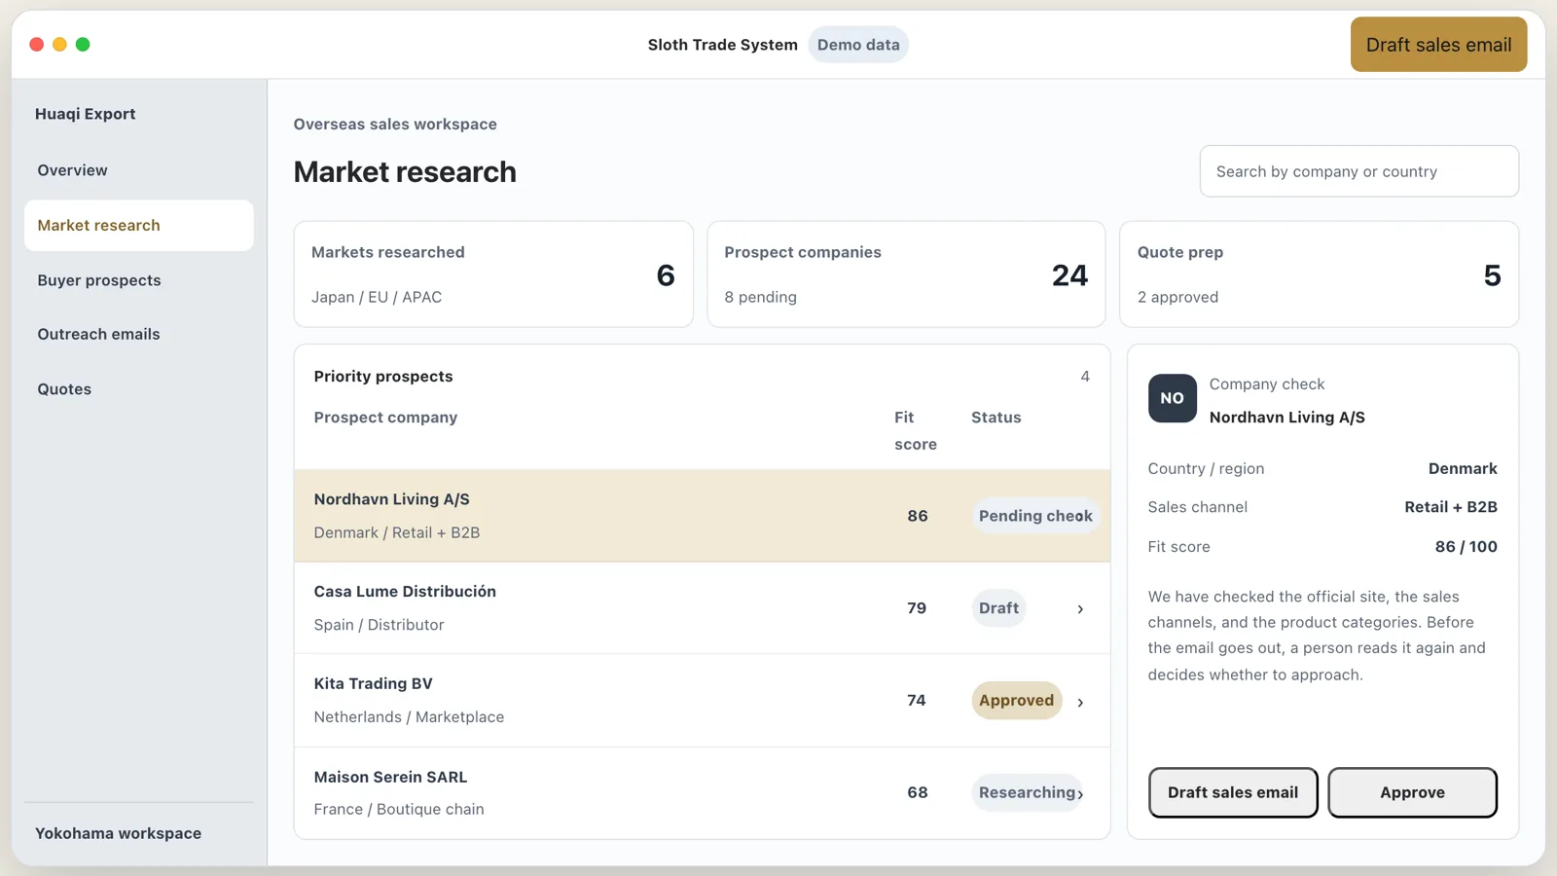Click the Priority prospects count 4

(x=1085, y=377)
